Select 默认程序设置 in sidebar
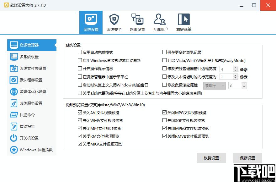This screenshot has height=182, width=276. click(x=32, y=80)
